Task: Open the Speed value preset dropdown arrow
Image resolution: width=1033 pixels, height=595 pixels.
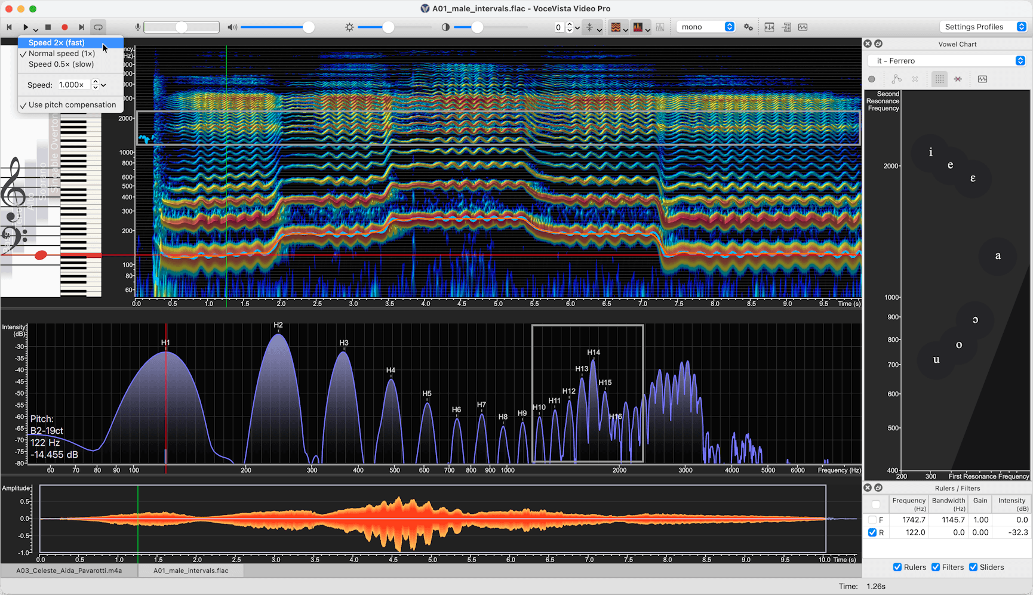Action: pos(104,85)
